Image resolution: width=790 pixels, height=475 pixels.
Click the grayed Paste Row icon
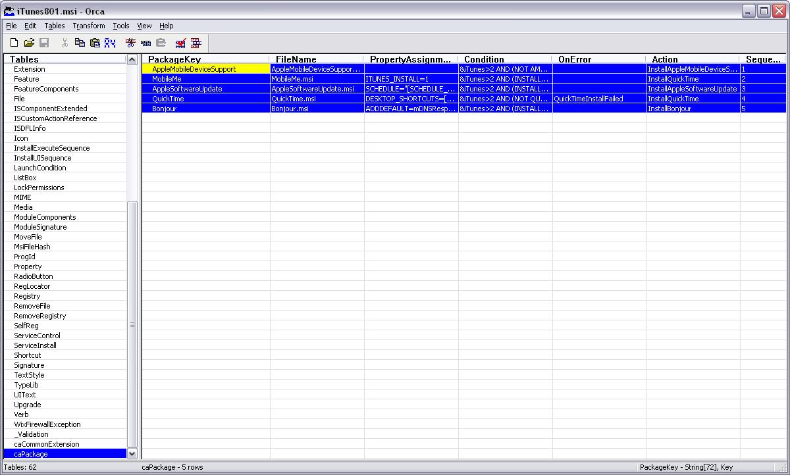pyautogui.click(x=161, y=43)
